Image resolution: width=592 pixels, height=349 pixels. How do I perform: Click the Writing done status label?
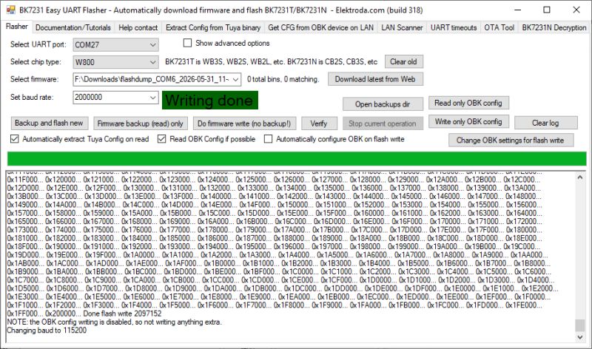click(x=210, y=101)
